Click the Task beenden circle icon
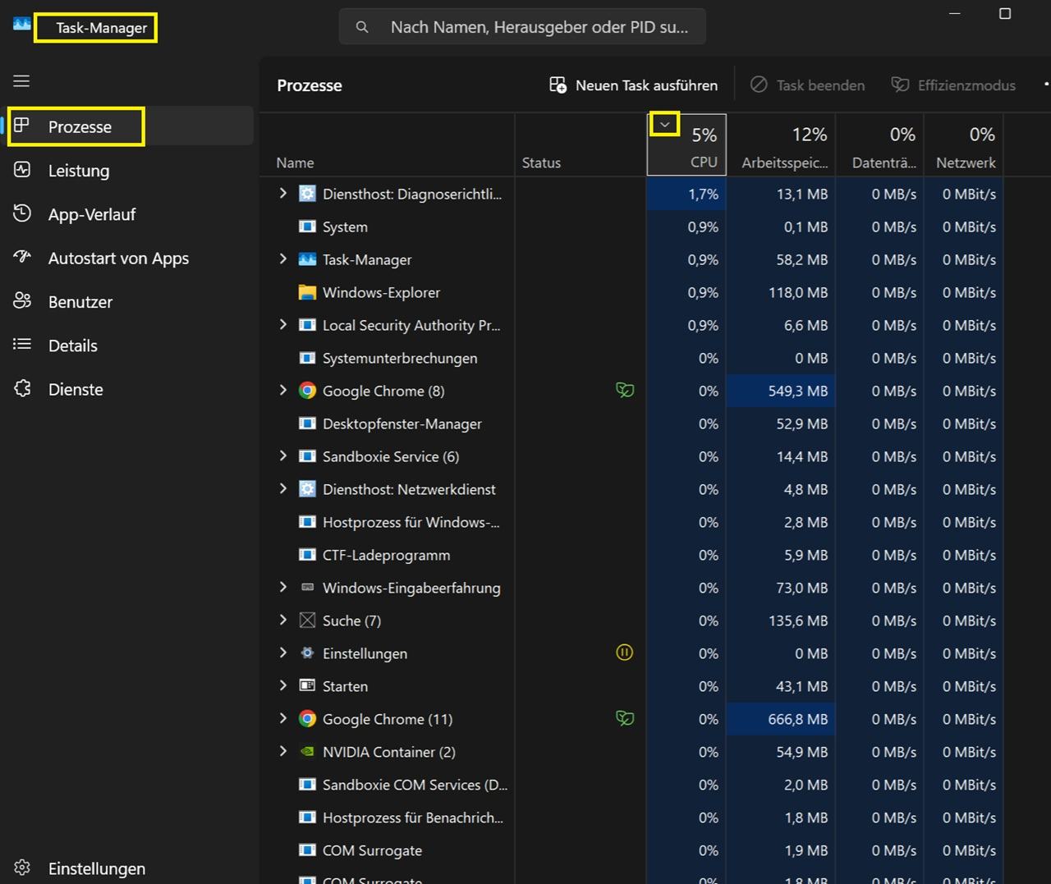This screenshot has height=884, width=1051. [759, 85]
